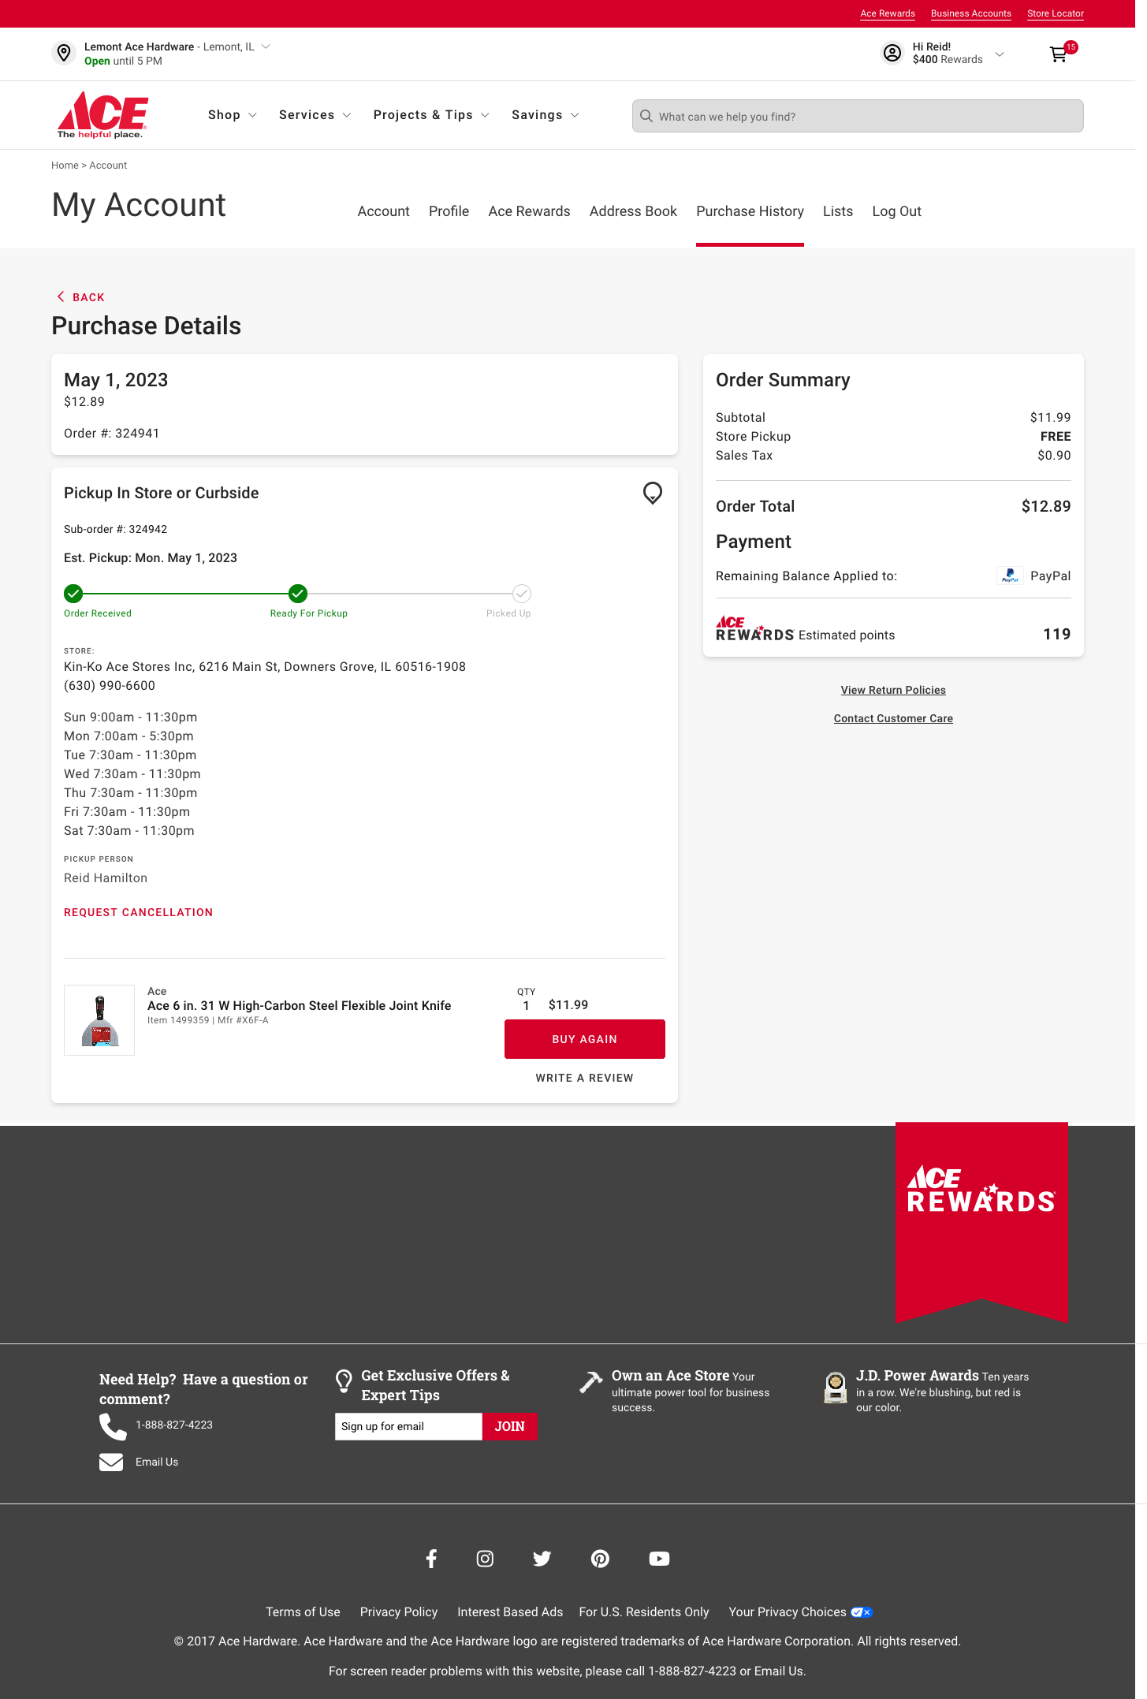Toggle the Your Privacy Choices opt-out control

[861, 1611]
